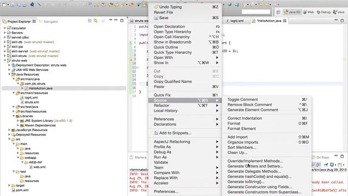Switch to the Java perspective
The width and height of the screenshot is (348, 196).
(339, 12)
